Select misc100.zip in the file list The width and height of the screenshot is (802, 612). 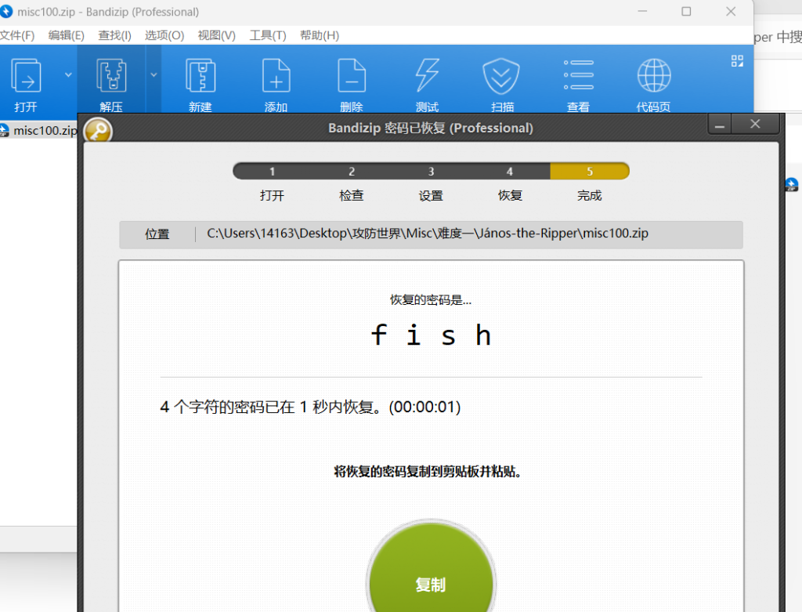pos(45,130)
